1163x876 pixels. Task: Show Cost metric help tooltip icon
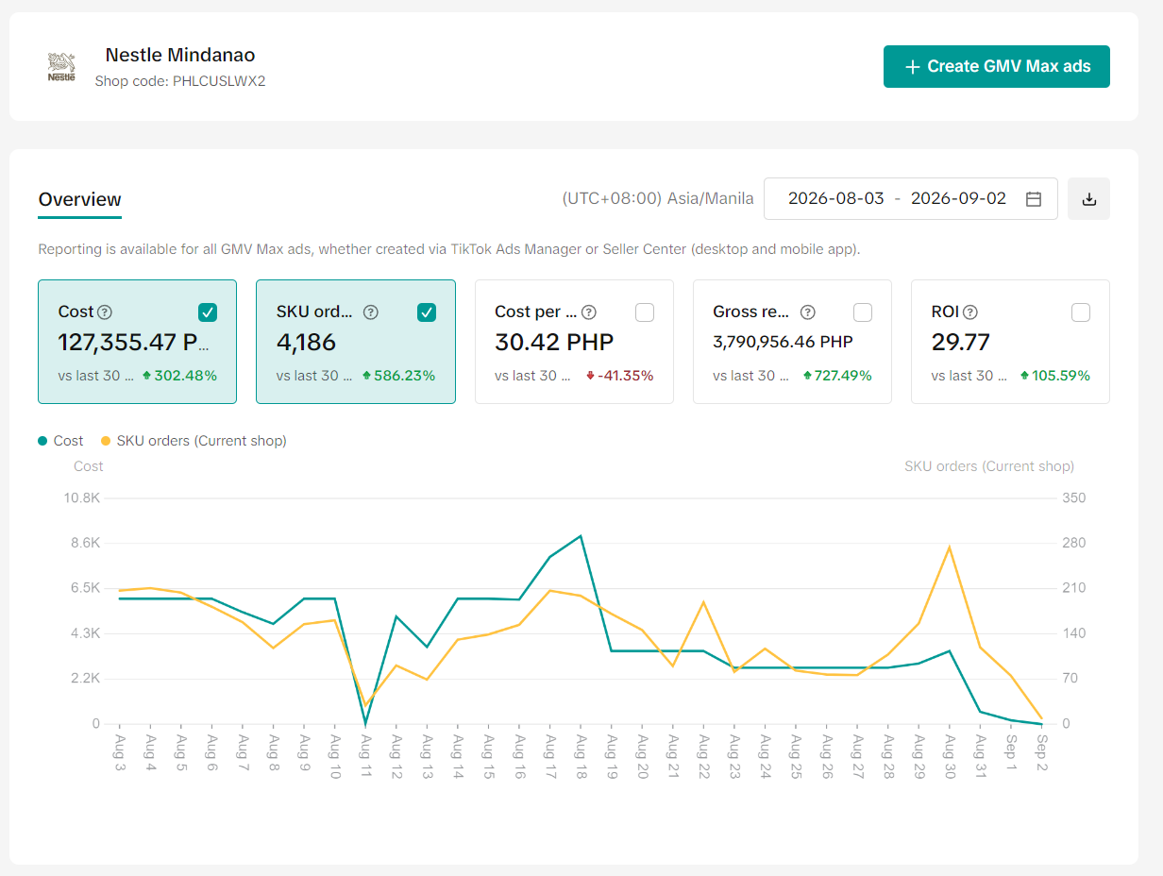point(105,312)
